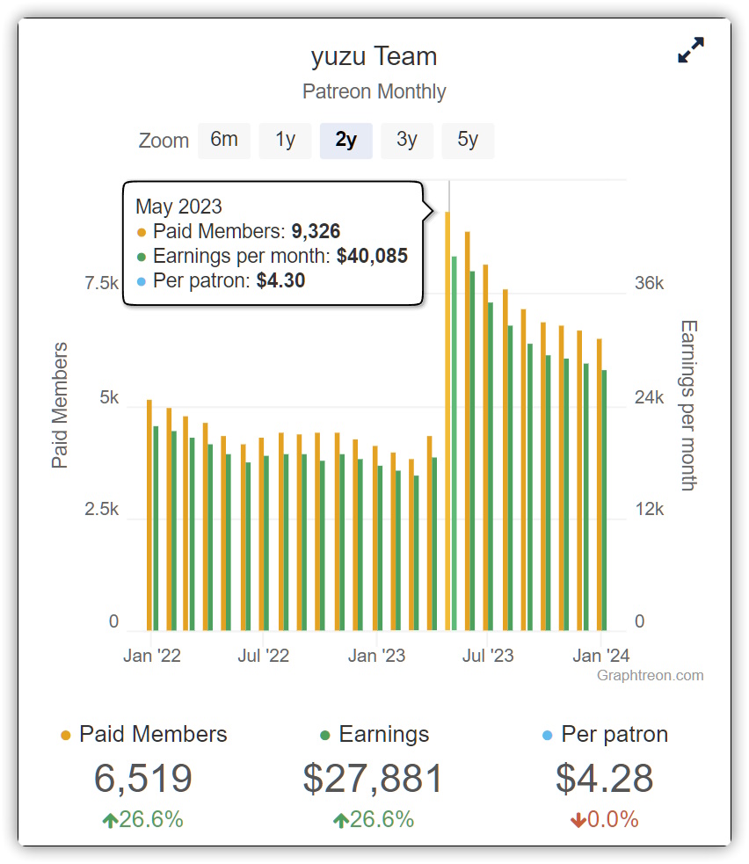The width and height of the screenshot is (749, 864).
Task: Select the 2y zoom range
Action: pos(345,141)
